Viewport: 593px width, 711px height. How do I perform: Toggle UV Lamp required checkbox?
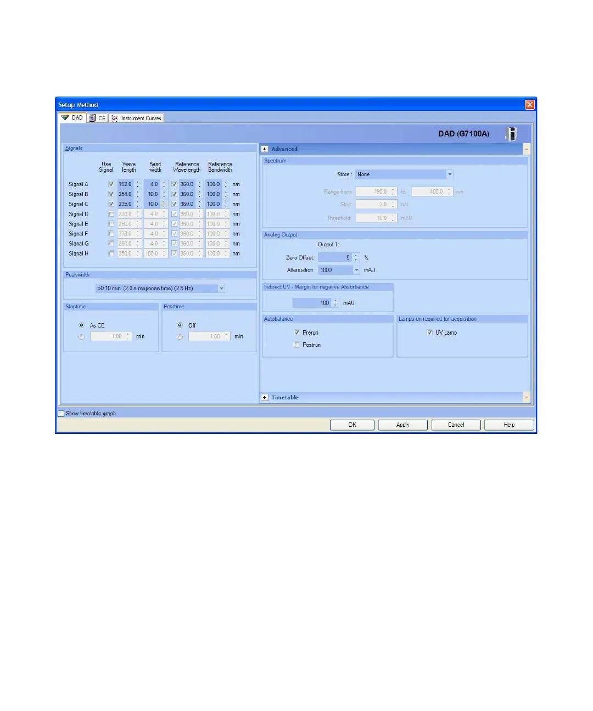pos(430,332)
